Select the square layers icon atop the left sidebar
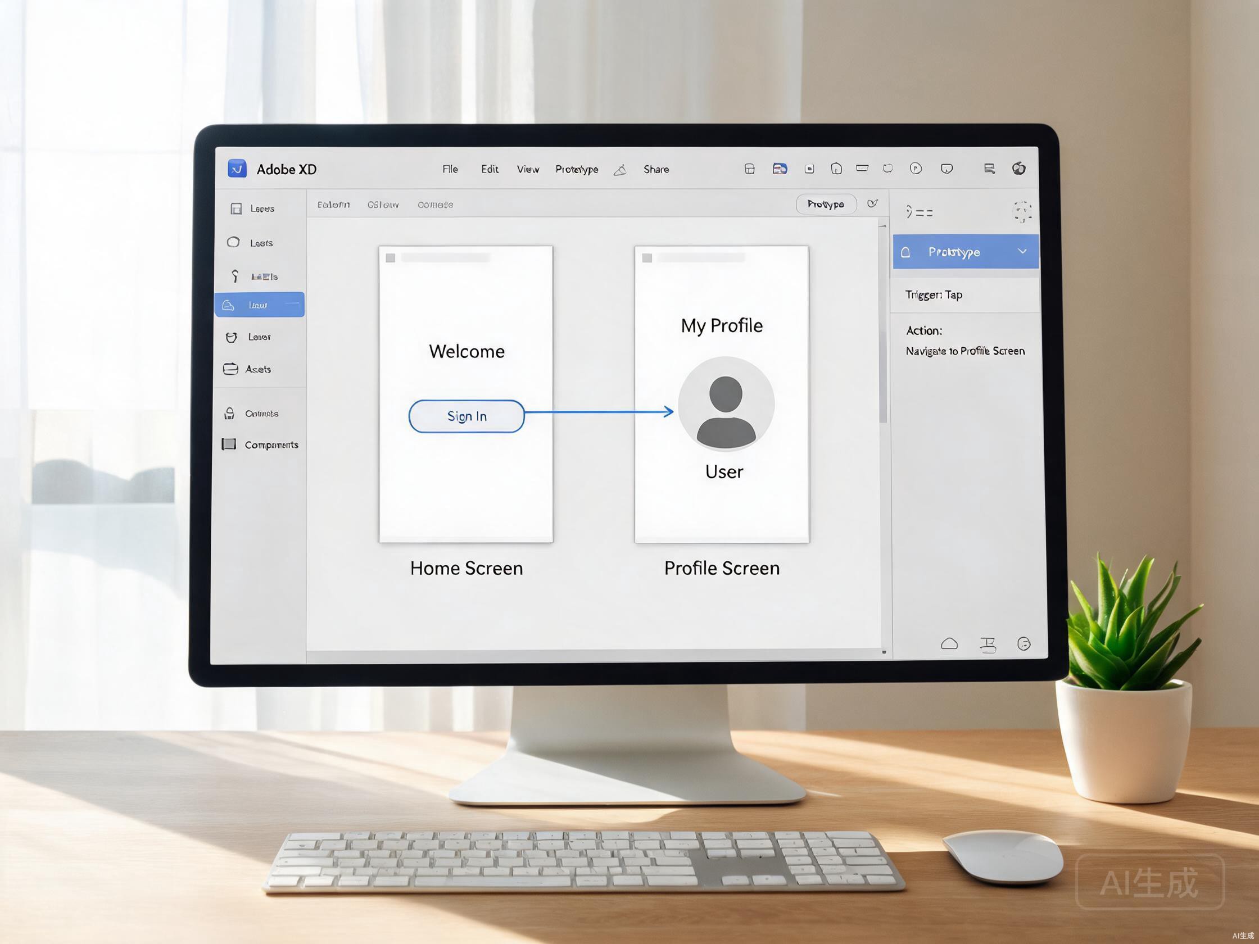 click(236, 209)
